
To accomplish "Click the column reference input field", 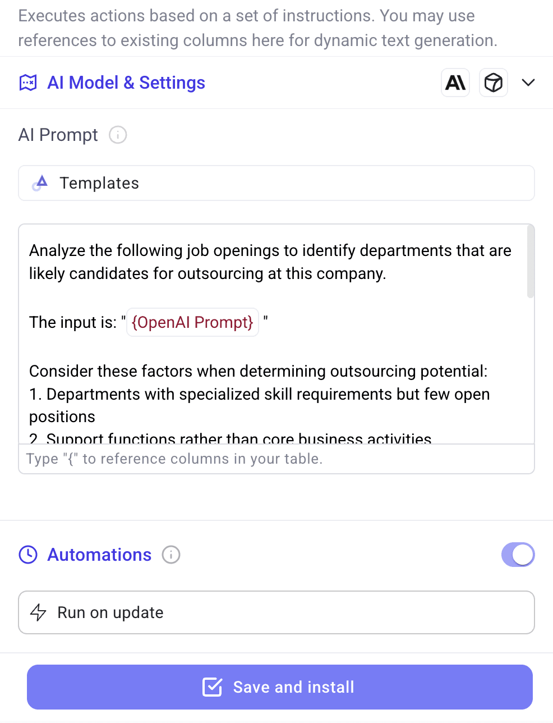I will (x=276, y=459).
